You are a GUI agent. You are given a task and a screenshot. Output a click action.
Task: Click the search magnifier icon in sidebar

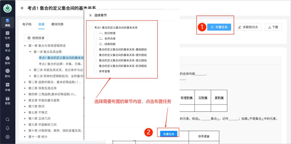click(7, 119)
